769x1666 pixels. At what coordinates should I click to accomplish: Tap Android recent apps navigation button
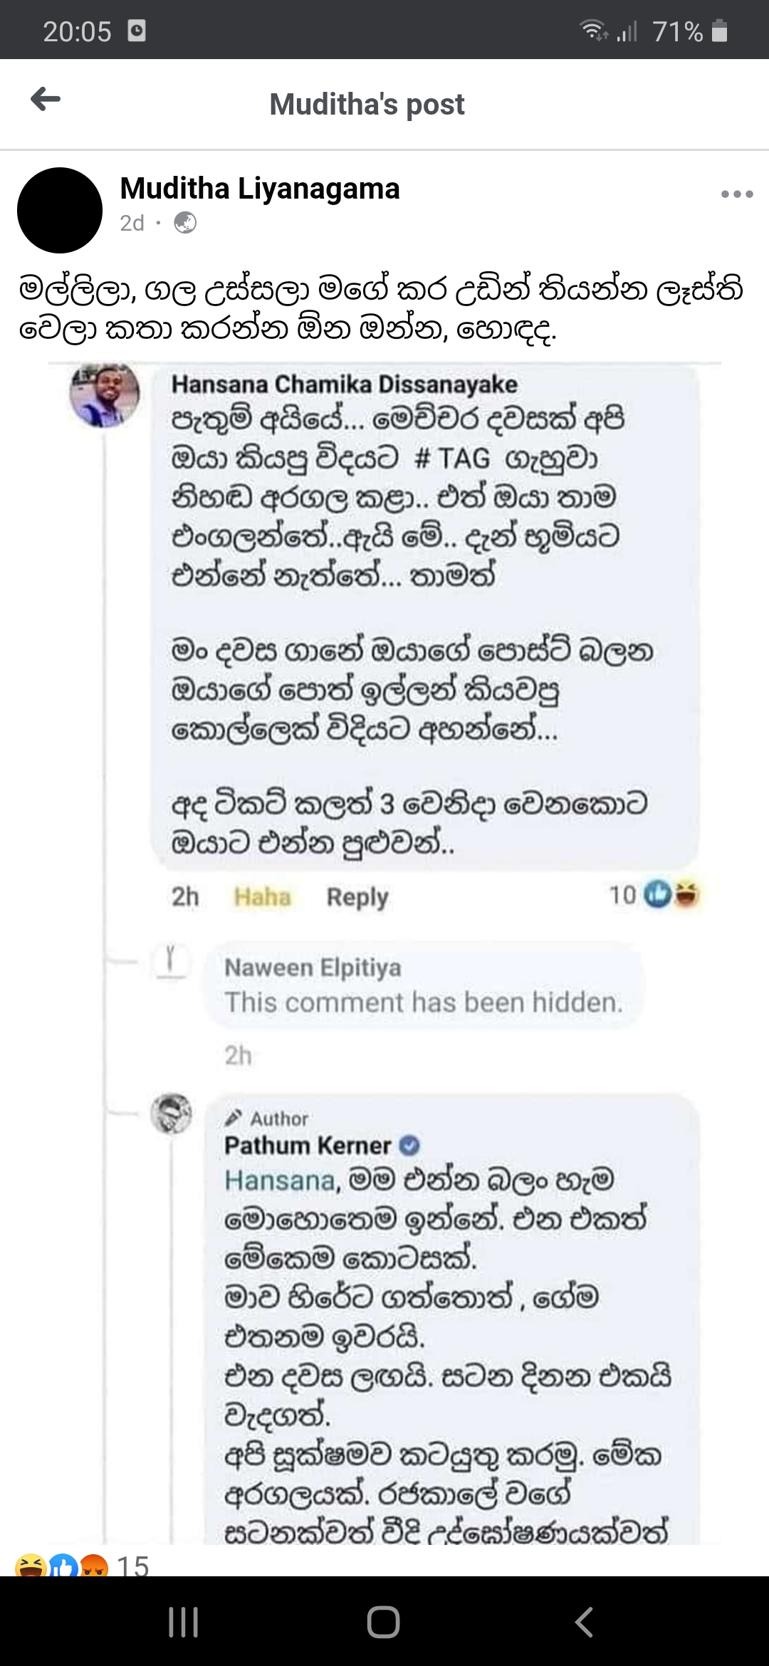(183, 1622)
